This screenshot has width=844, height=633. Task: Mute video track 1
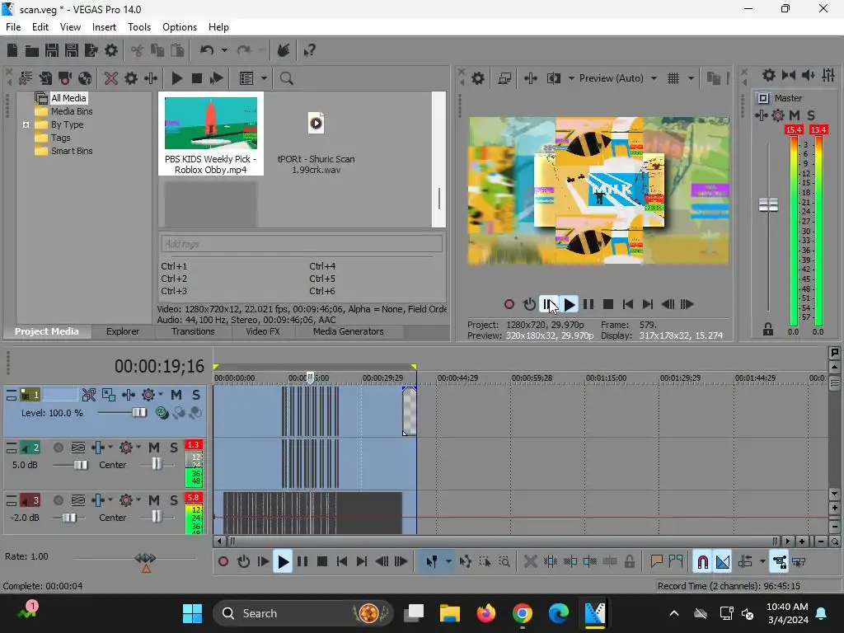pyautogui.click(x=176, y=395)
